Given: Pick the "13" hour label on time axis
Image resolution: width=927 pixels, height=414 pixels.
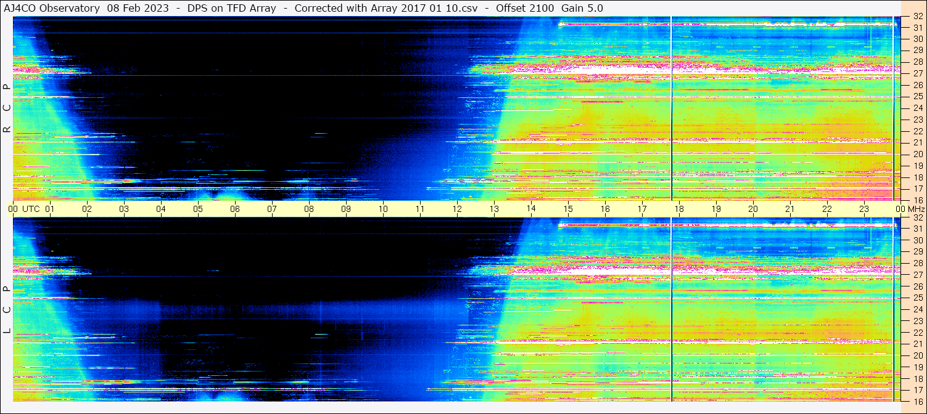Looking at the screenshot, I should pos(494,209).
